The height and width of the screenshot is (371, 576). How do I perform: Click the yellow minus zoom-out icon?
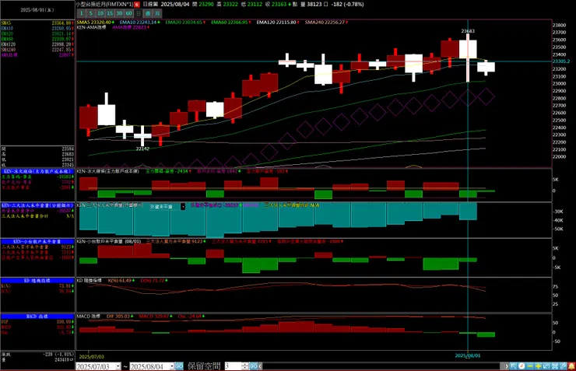tap(530, 366)
